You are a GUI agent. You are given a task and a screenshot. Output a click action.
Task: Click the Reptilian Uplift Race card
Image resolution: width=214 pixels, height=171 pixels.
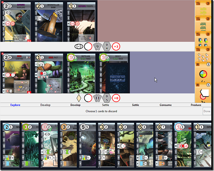click(x=81, y=73)
